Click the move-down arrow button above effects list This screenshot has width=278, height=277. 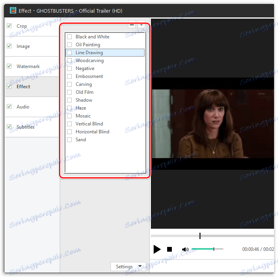click(141, 25)
